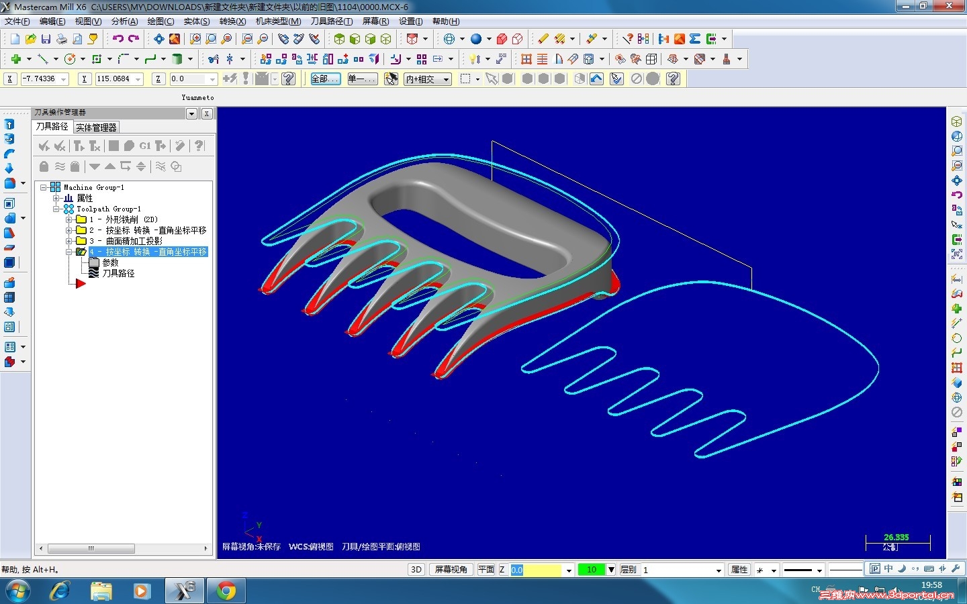Click the G1 post-process icon

tap(144, 146)
